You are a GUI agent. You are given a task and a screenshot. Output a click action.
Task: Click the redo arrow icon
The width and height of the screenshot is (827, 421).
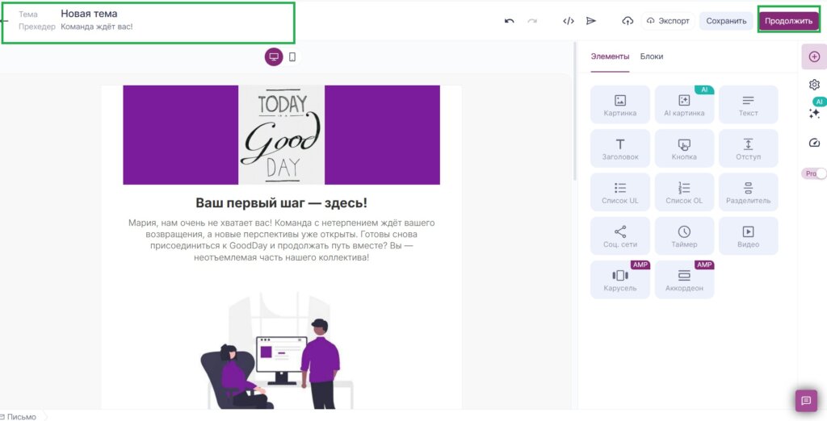(x=532, y=21)
